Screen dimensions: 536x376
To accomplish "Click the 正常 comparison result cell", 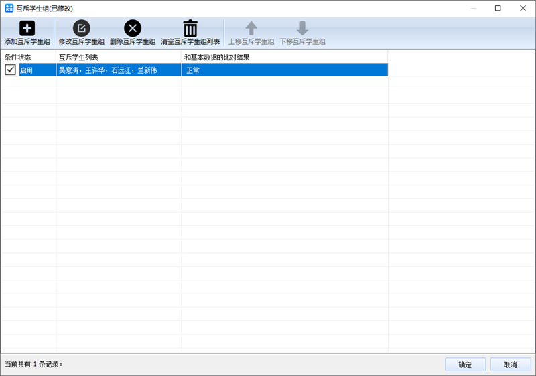I will click(284, 70).
